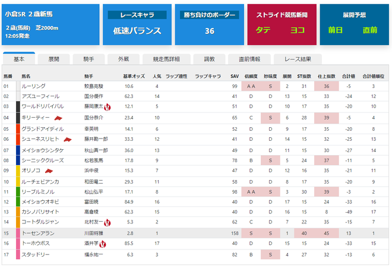Screen dimensions: 392x268
Task: Select horse name コートダルジャン
Action: [x=40, y=222]
